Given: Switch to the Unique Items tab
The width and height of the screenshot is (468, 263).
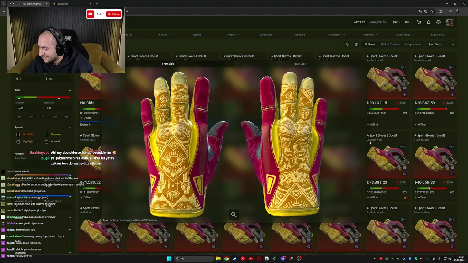Looking at the screenshot, I should click(413, 45).
